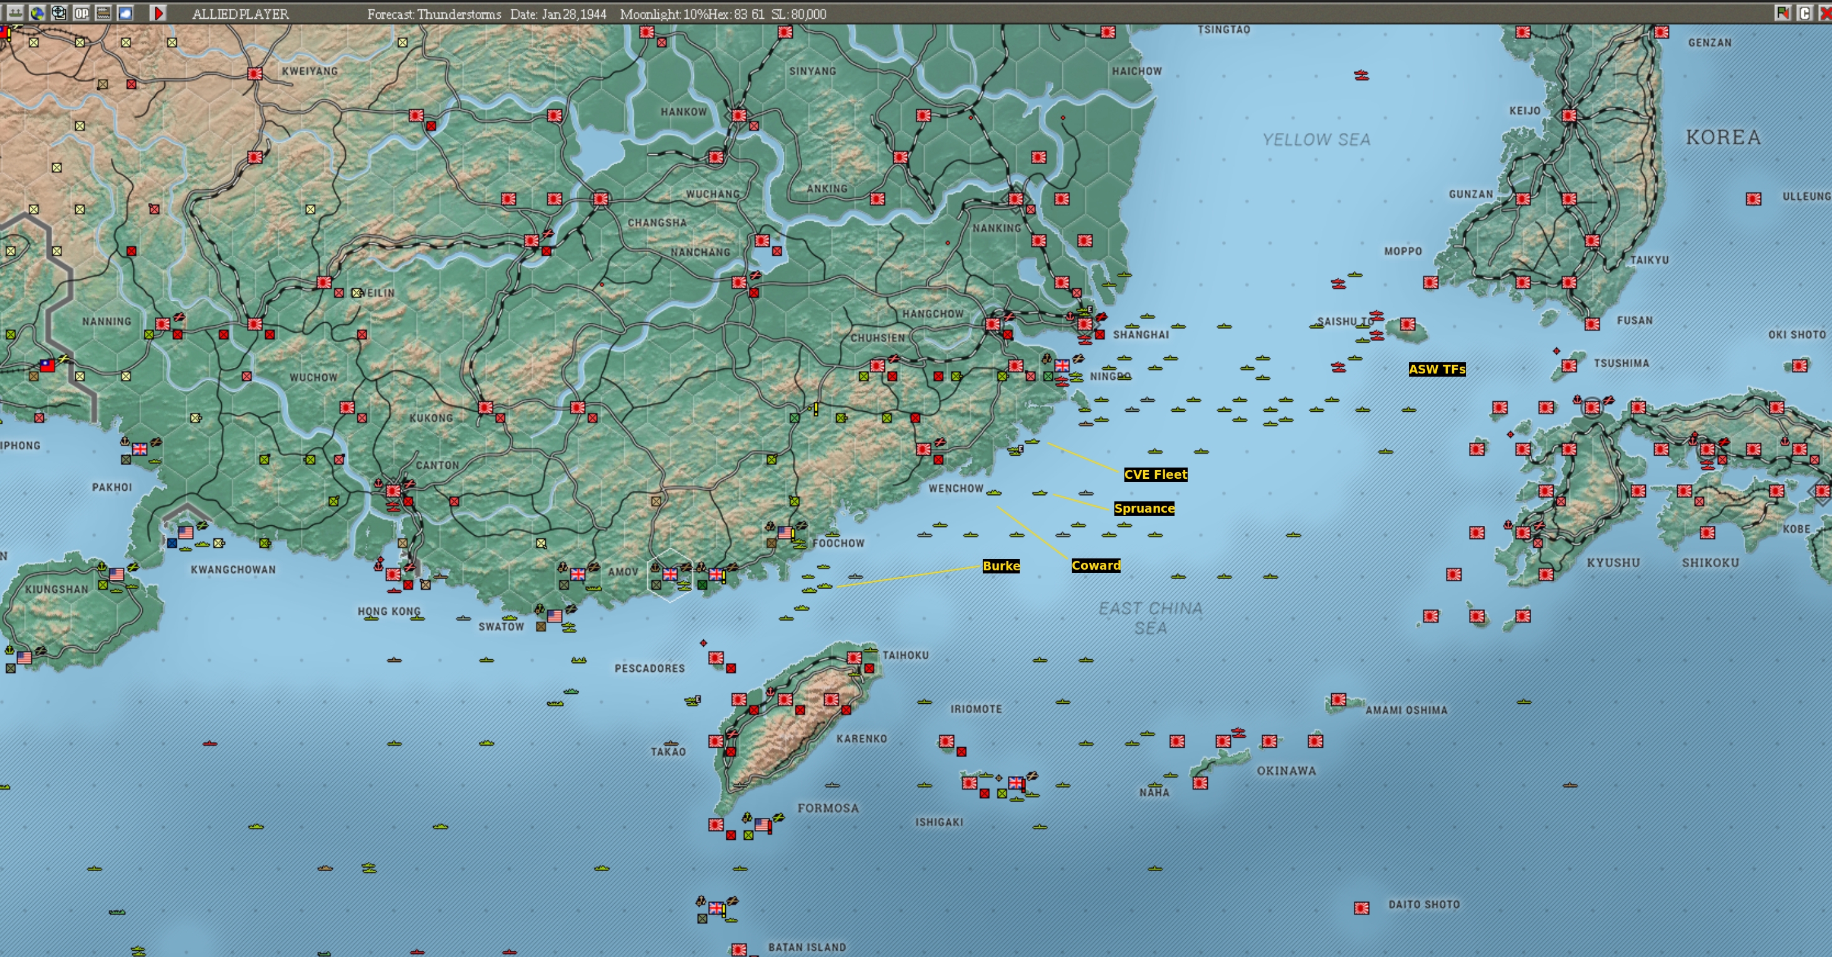Select the US flag near Kwangchowan
Image resolution: width=1832 pixels, height=957 pixels.
point(186,532)
